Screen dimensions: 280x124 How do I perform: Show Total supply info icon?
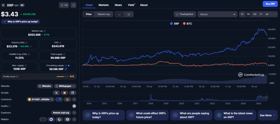64,54
